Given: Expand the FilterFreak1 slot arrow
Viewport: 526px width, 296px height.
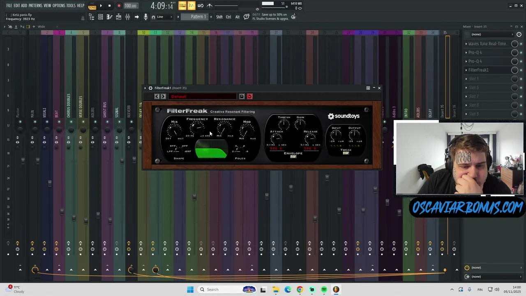Looking at the screenshot, I should click(x=466, y=70).
